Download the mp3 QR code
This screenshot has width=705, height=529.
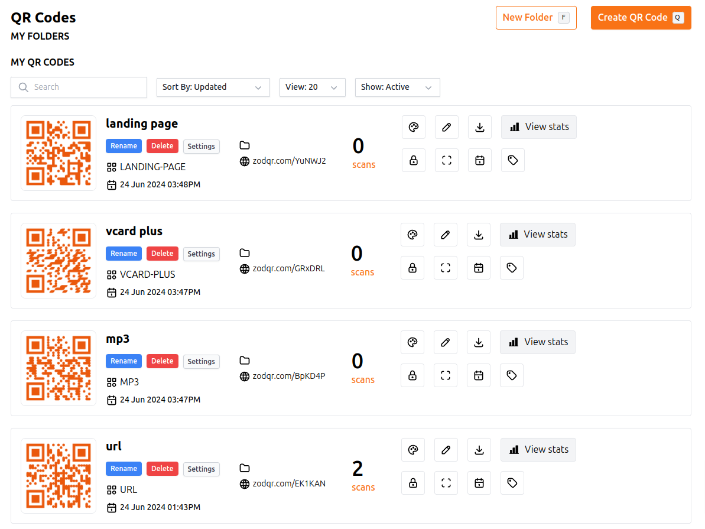pos(479,342)
